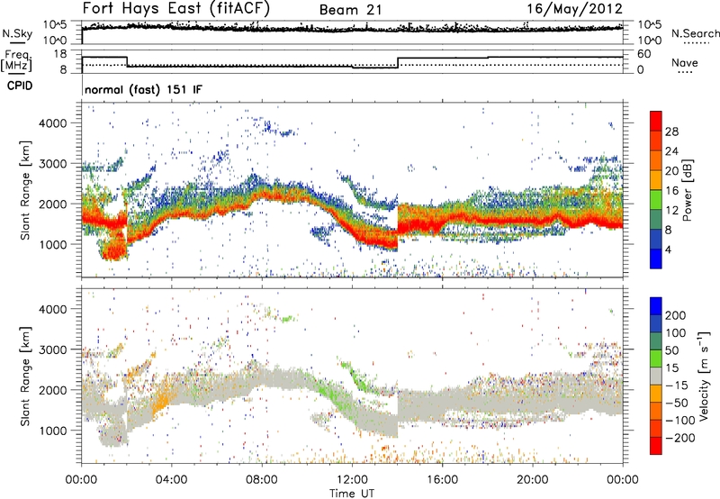Viewport: 720px width, 499px height.
Task: Click the 'Nave' legend label
Action: [685, 62]
